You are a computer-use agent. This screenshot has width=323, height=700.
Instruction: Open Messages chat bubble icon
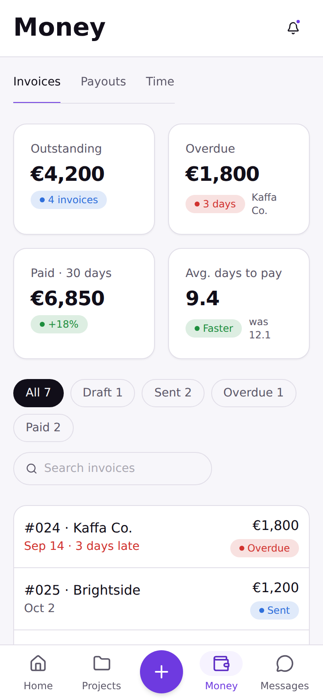pyautogui.click(x=284, y=664)
